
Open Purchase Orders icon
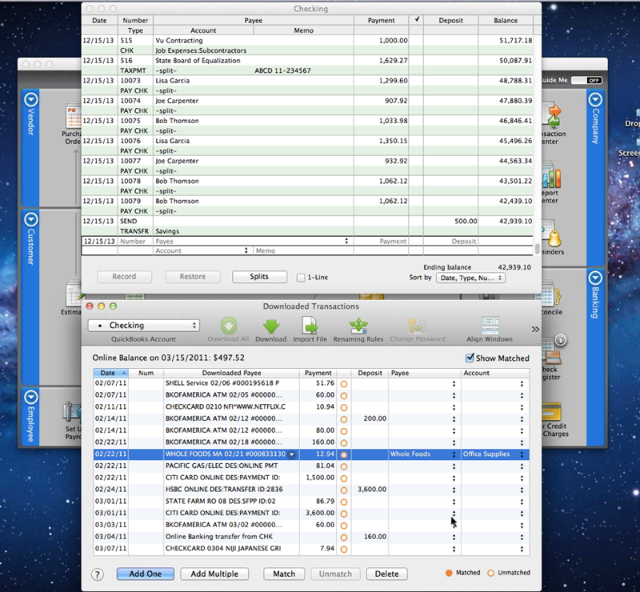pos(74,116)
